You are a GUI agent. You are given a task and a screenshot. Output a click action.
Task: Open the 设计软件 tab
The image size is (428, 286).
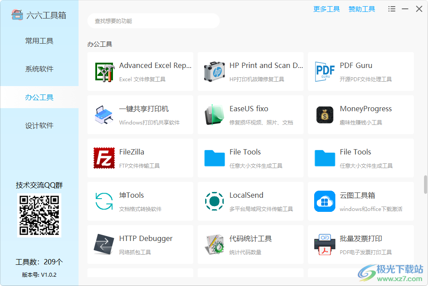tap(39, 126)
